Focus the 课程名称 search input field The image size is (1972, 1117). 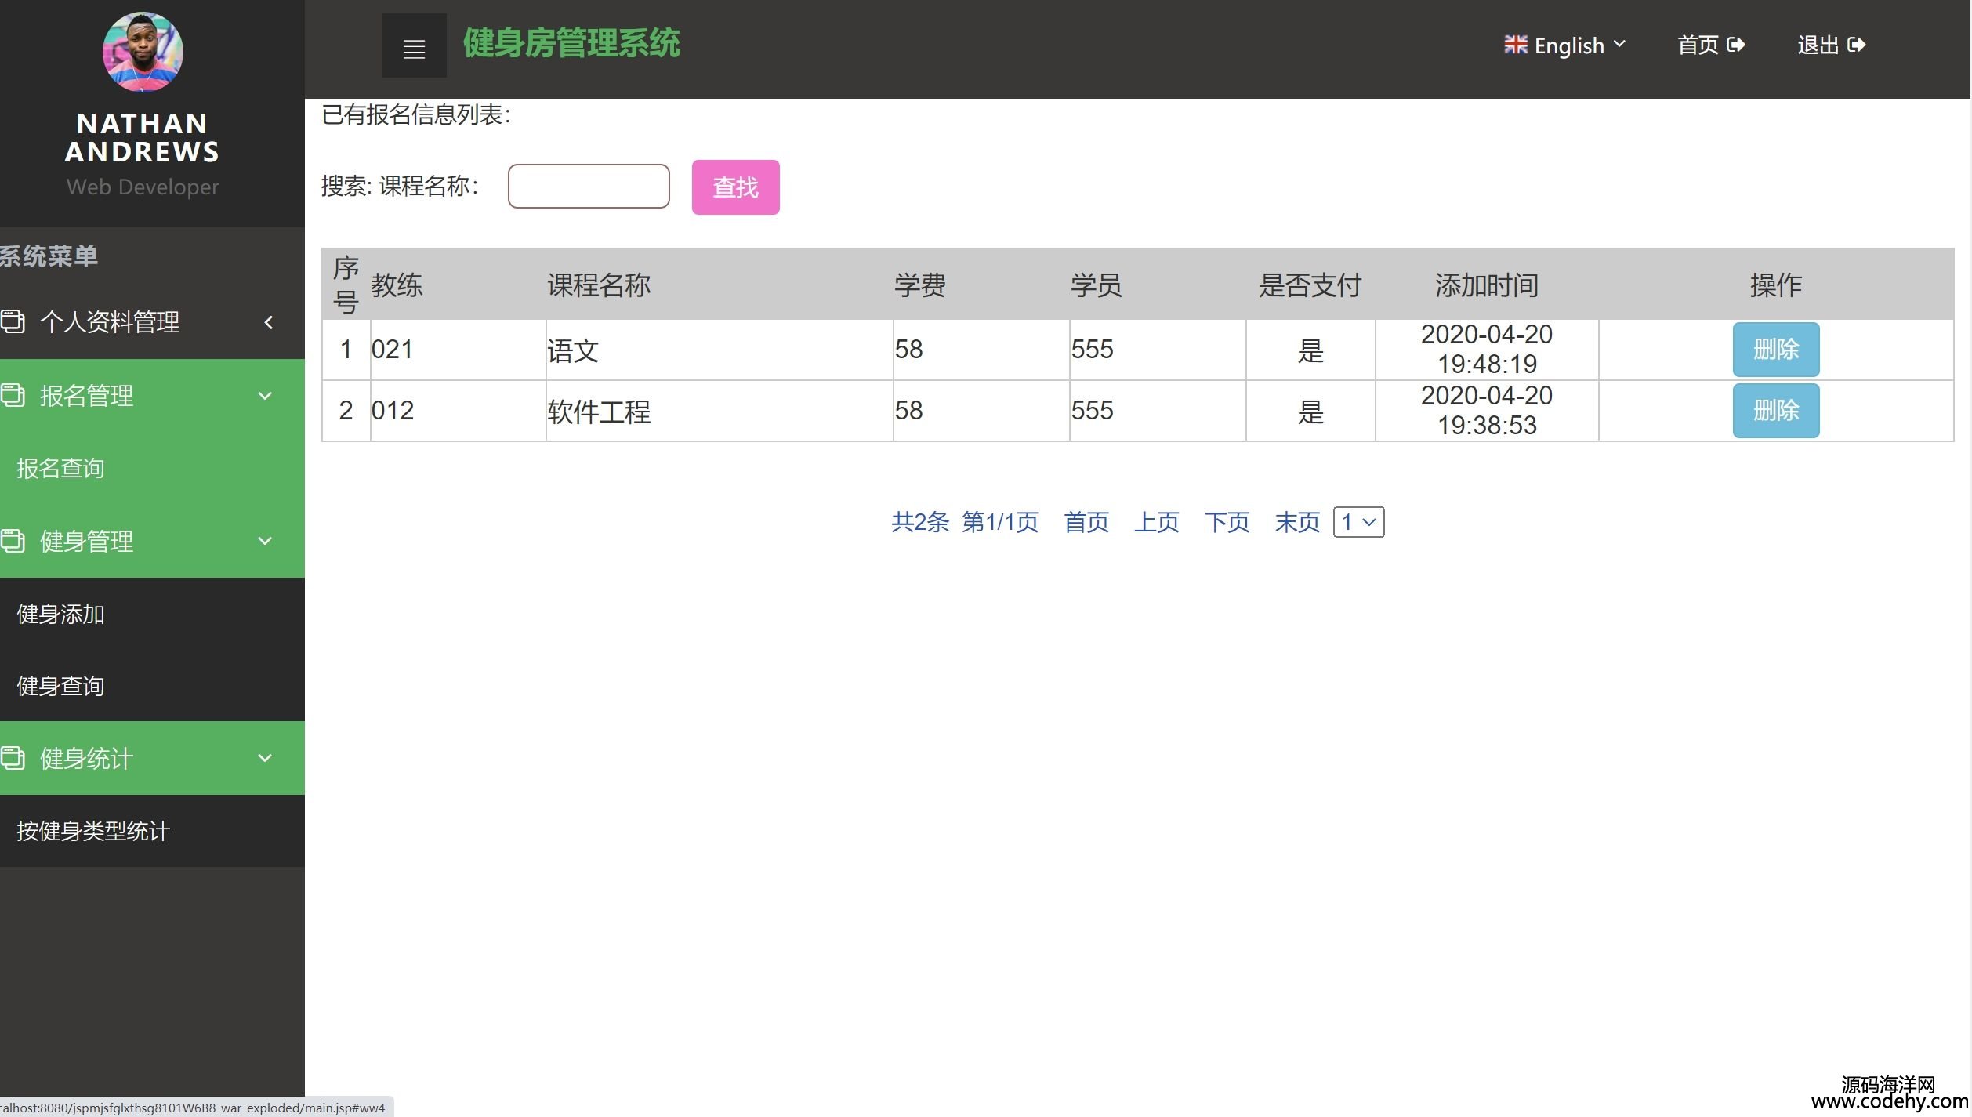(589, 187)
